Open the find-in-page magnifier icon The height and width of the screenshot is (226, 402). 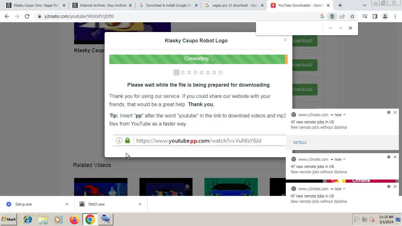332,16
